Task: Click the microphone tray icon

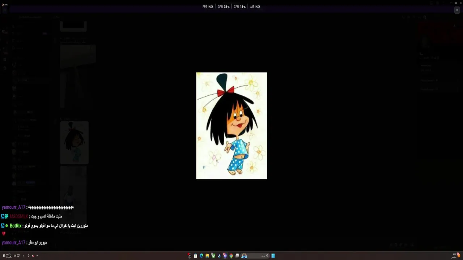Action: 28,256
